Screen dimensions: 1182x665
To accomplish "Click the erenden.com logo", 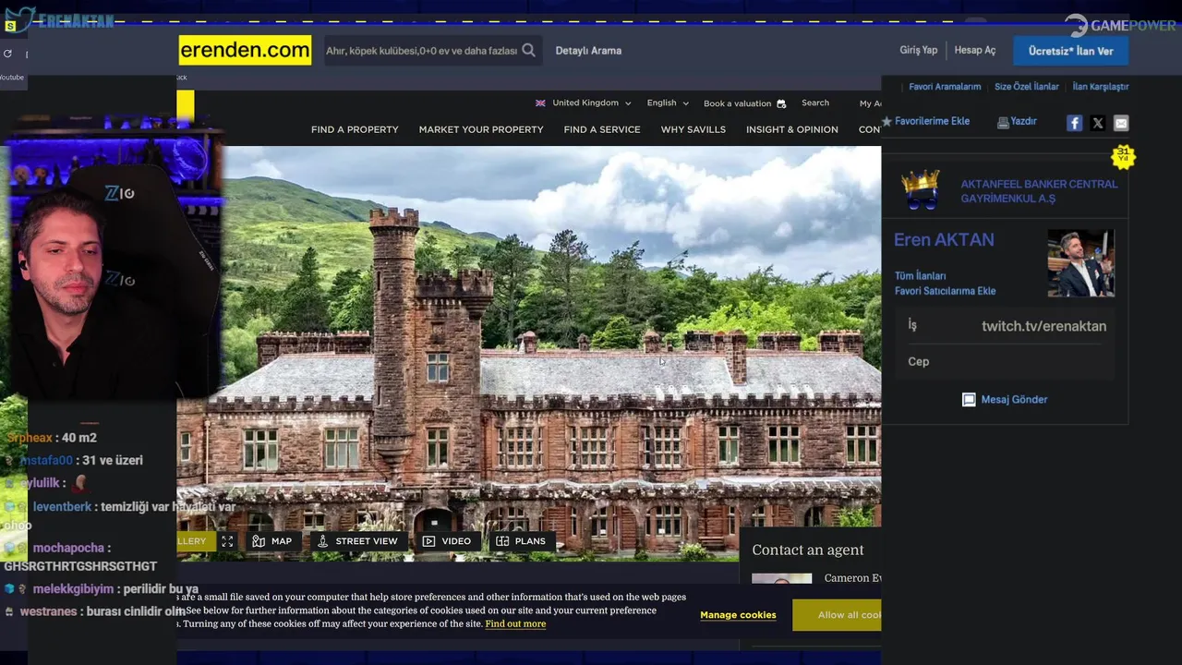I will (x=245, y=50).
